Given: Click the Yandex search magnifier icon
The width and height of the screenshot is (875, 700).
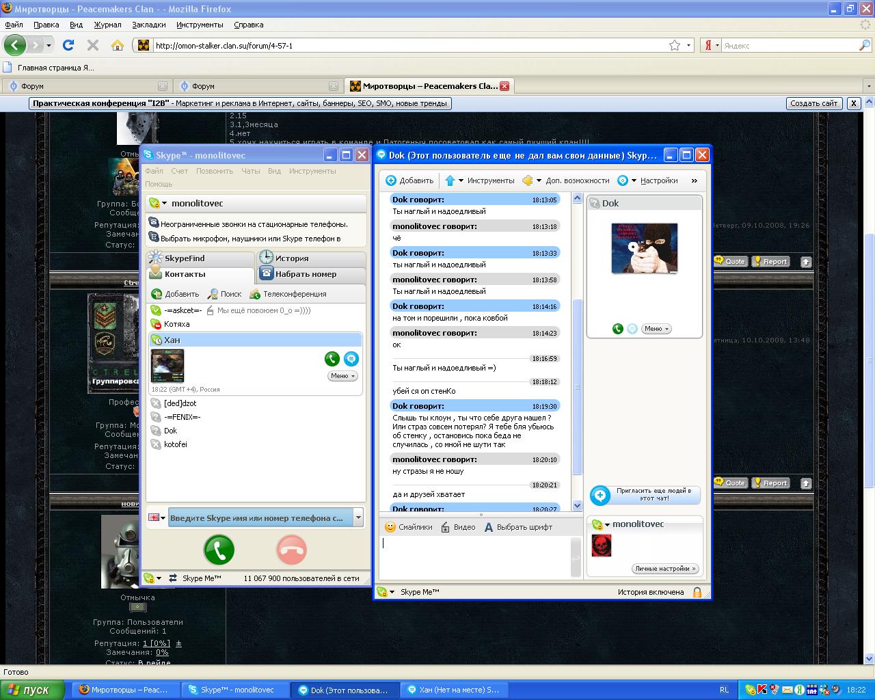Looking at the screenshot, I should [865, 45].
